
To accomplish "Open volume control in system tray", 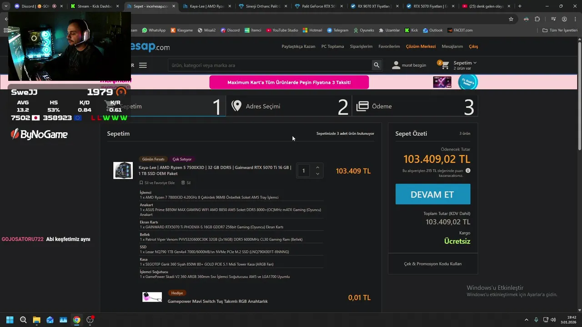I will click(x=553, y=320).
